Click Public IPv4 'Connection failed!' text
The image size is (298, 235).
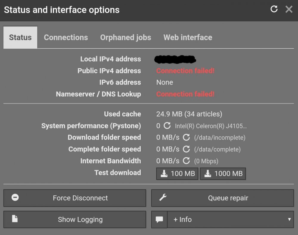185,71
